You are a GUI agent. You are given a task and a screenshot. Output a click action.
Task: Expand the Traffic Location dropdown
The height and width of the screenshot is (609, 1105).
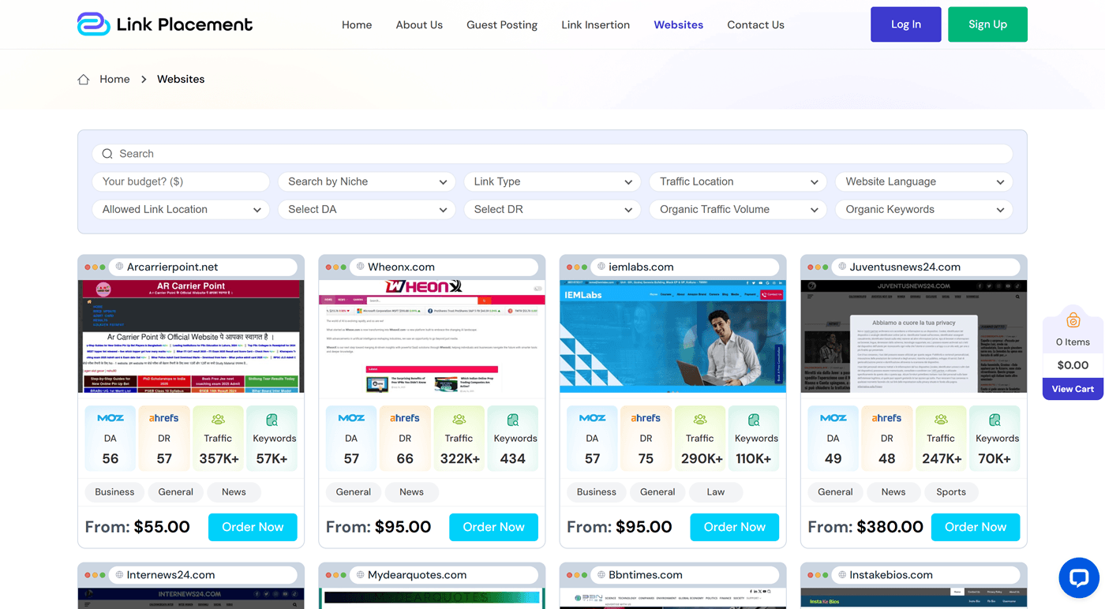738,182
